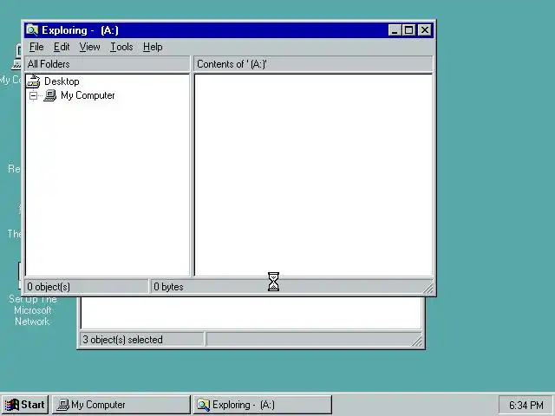Click the computer icon on My Computer taskbar button
The image size is (555, 416).
point(63,405)
